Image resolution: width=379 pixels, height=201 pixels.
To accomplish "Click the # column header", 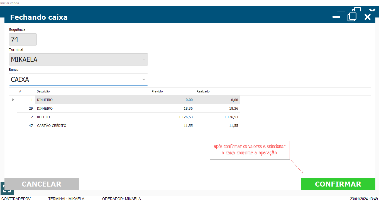I will pos(26,91).
